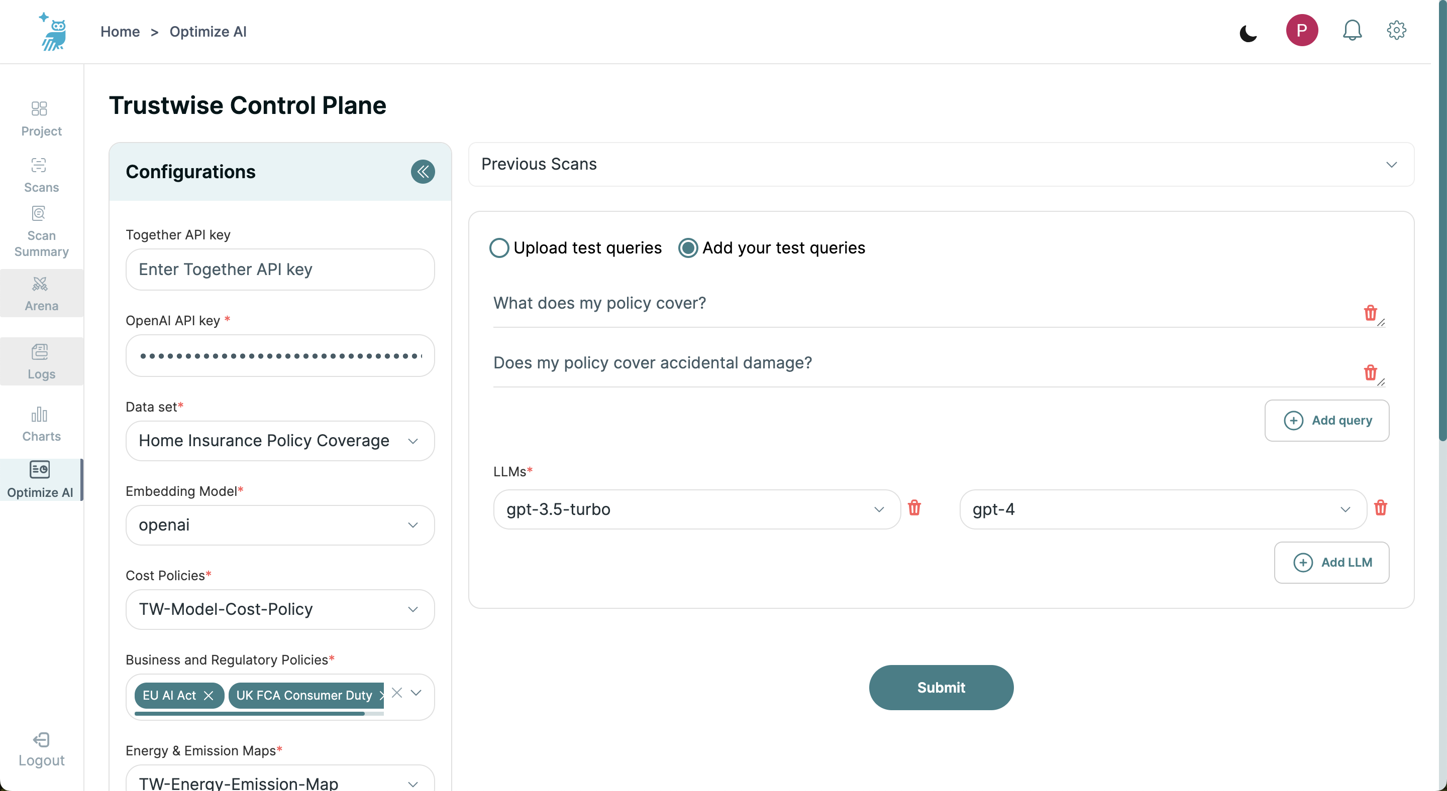The image size is (1447, 791).
Task: Open notifications bell
Action: tap(1352, 30)
